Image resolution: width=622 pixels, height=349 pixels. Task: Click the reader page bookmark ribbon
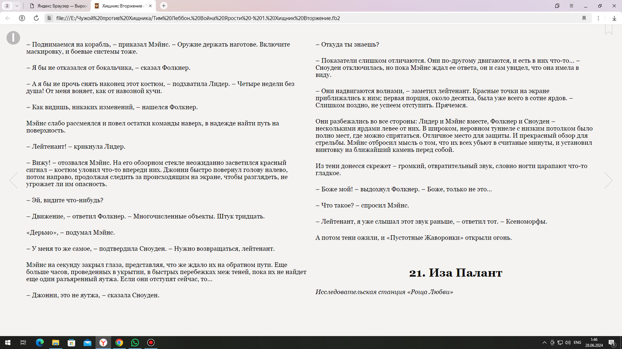point(609,29)
